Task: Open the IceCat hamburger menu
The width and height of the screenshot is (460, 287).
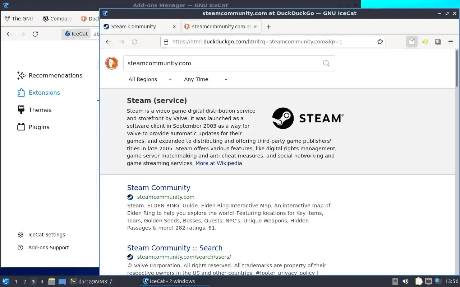Action: coord(450,42)
